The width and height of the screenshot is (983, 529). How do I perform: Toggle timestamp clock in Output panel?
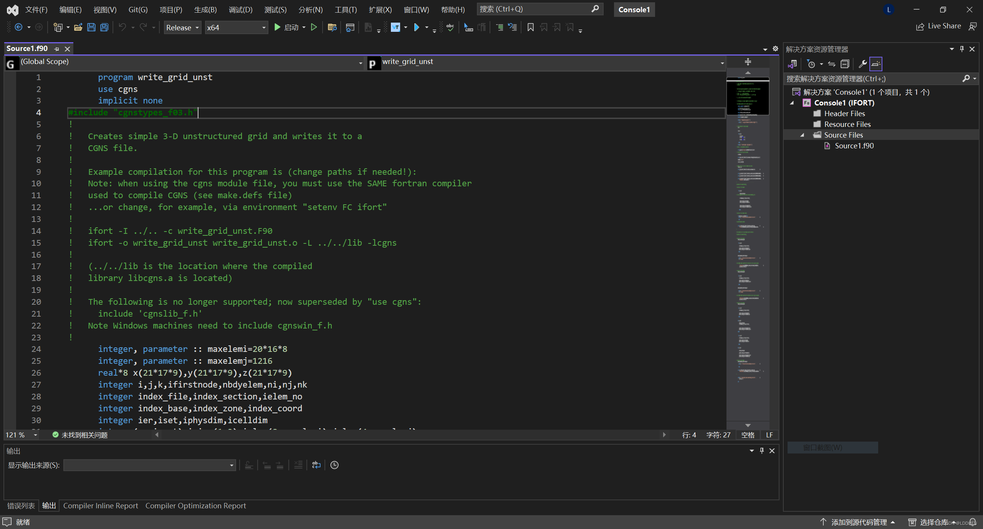point(334,465)
